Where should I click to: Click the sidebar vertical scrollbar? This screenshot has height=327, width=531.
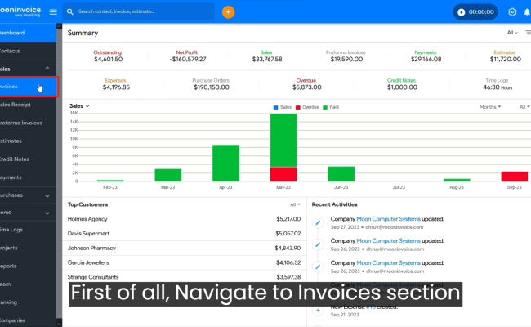[x=59, y=172]
